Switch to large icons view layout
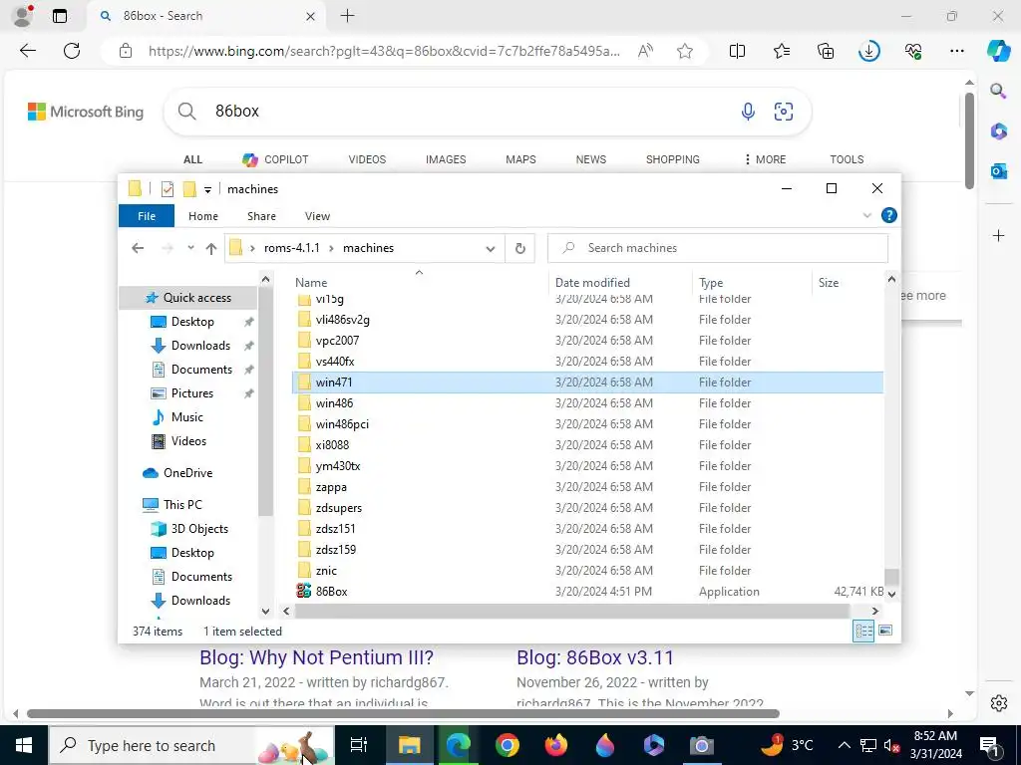The width and height of the screenshot is (1021, 765). [885, 631]
